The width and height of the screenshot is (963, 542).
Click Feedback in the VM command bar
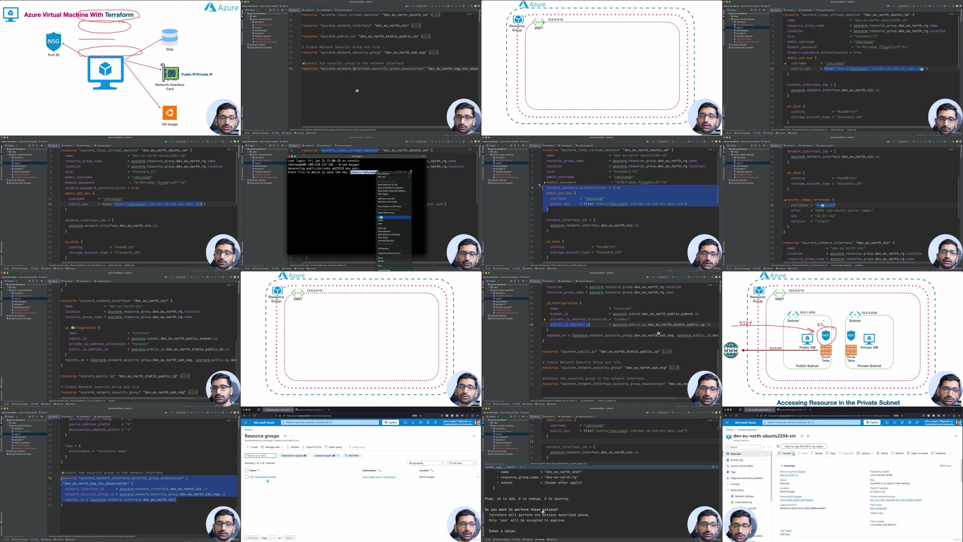point(938,453)
